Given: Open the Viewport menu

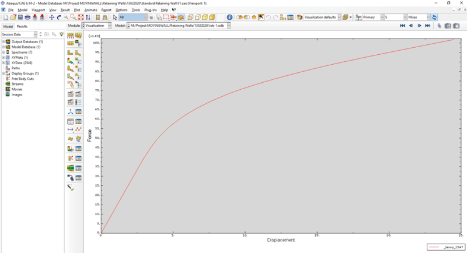Looking at the screenshot, I should [x=38, y=10].
